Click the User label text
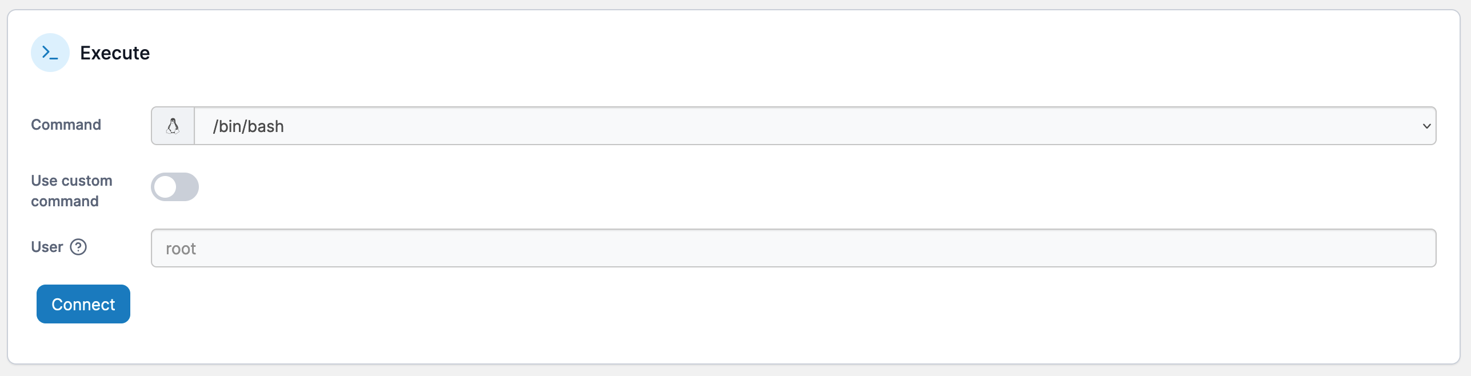 tap(47, 247)
